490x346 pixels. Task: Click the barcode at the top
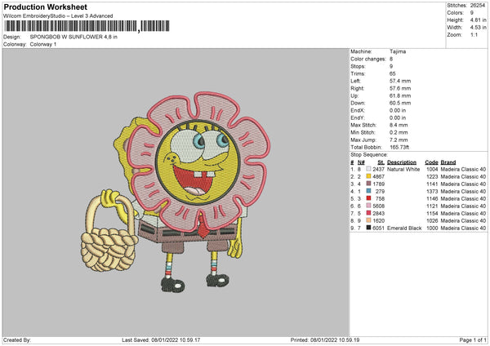pyautogui.click(x=87, y=26)
